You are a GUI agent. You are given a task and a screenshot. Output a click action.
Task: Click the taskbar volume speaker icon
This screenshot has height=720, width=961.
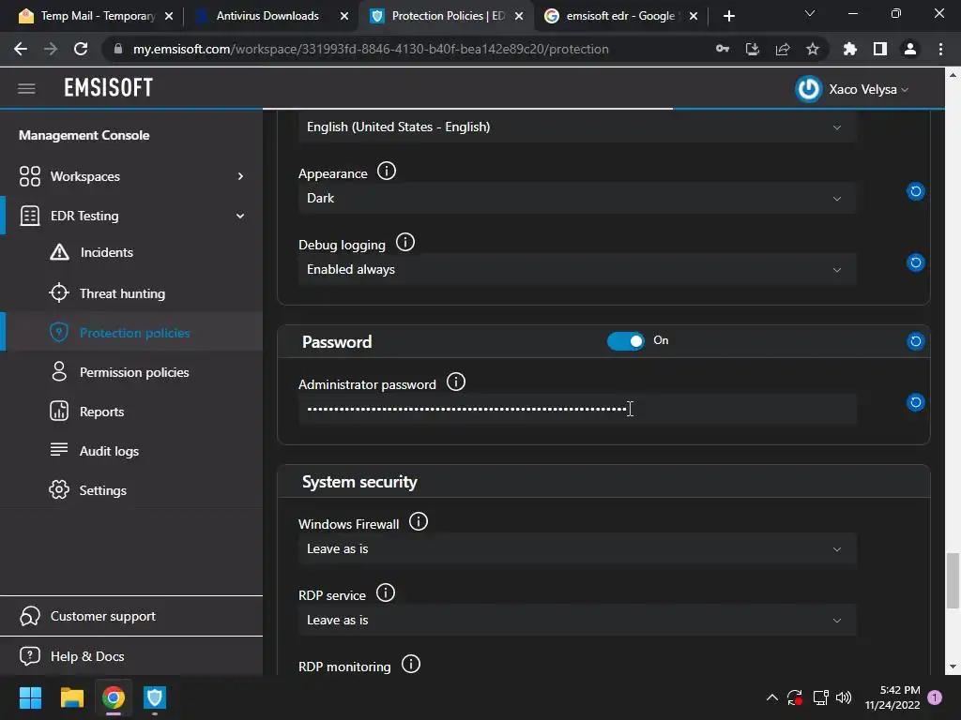[x=844, y=697]
